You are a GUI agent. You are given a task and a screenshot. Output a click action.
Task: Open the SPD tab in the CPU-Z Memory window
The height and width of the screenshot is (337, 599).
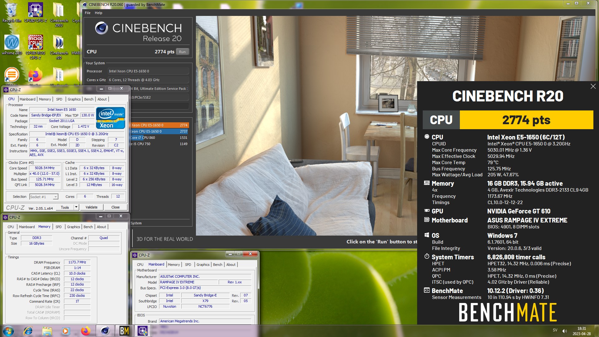(x=59, y=227)
